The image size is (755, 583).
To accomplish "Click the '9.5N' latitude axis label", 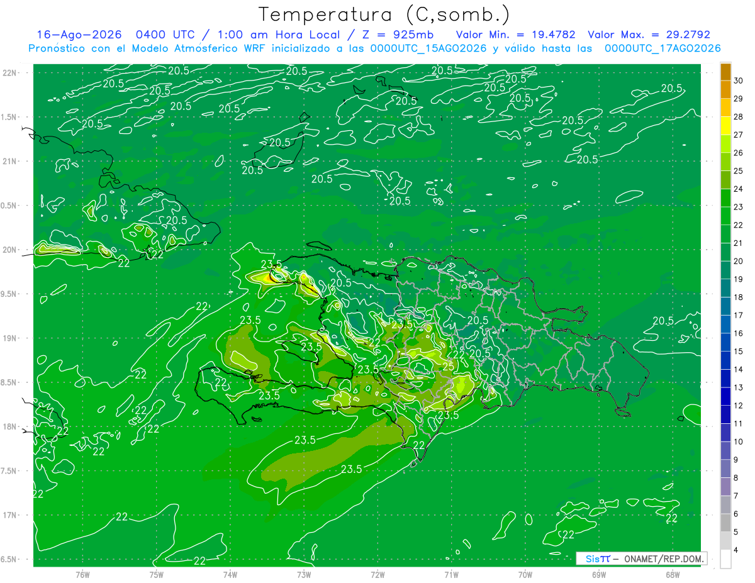I will point(9,294).
